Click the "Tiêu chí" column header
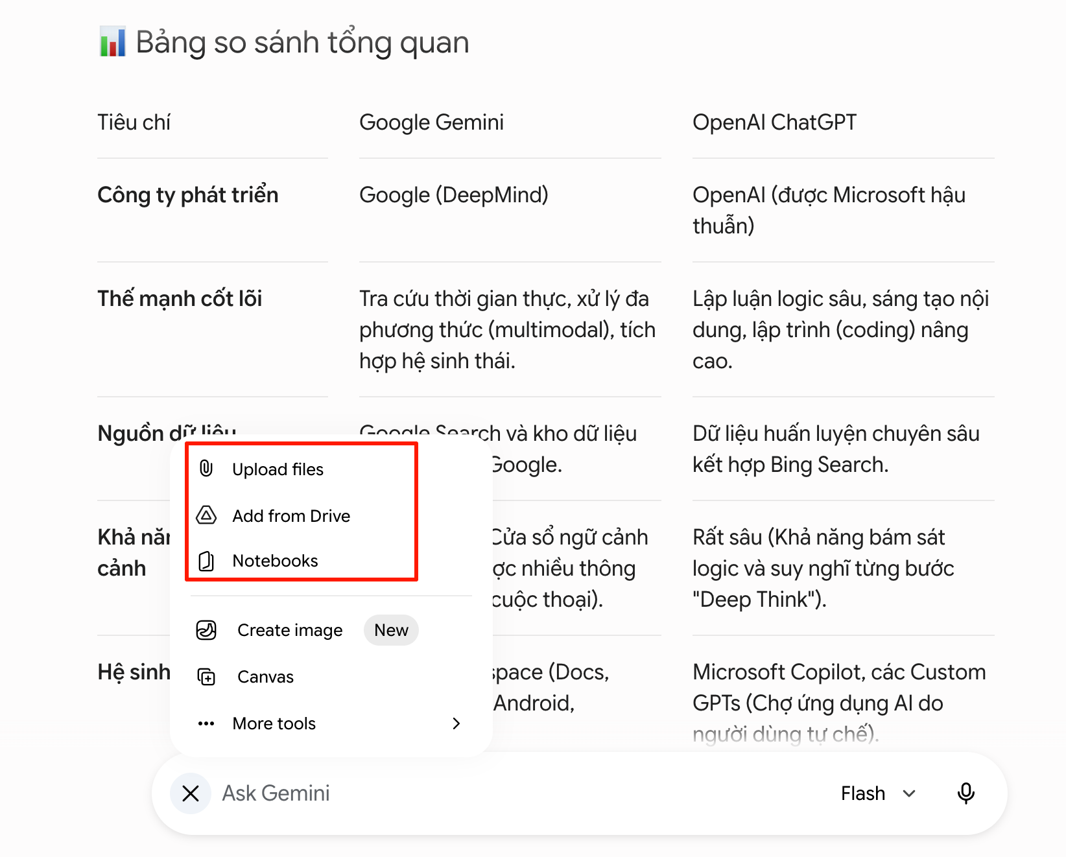This screenshot has width=1066, height=857. [134, 123]
